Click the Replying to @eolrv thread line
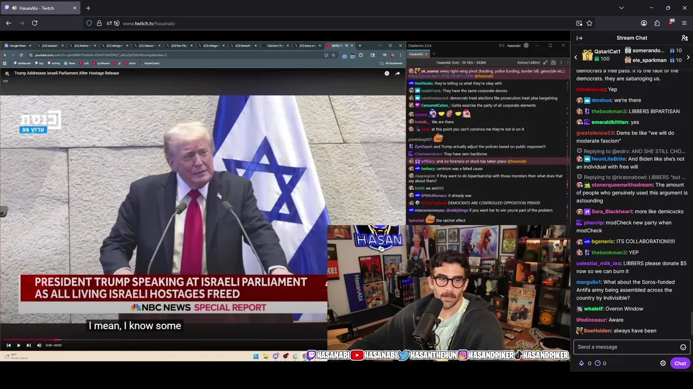 click(631, 151)
